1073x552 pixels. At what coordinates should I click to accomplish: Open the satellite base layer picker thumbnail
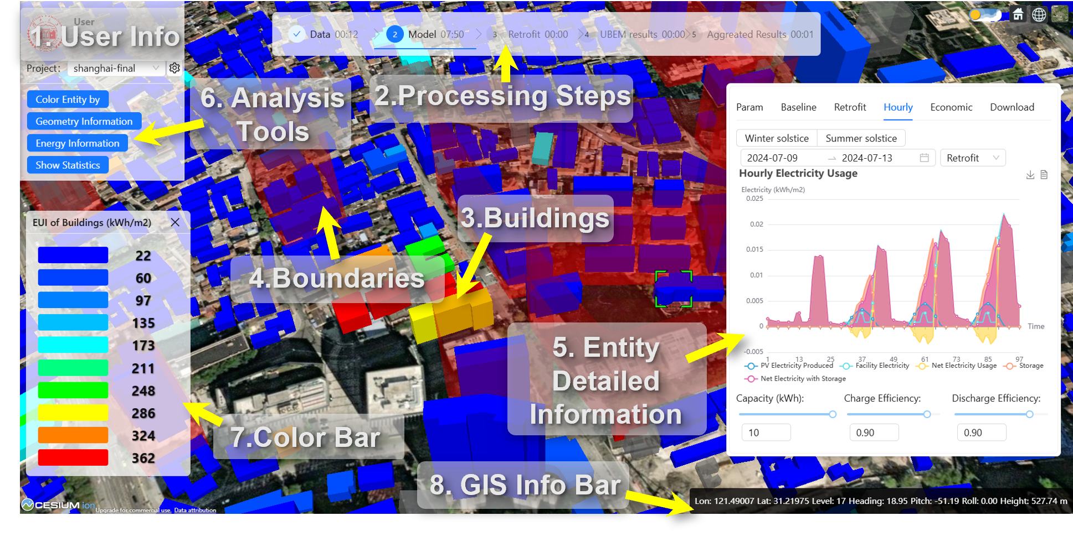click(1059, 14)
